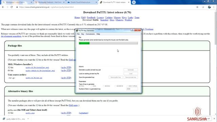
Task: Open the Mirrors link
Action: (117, 17)
